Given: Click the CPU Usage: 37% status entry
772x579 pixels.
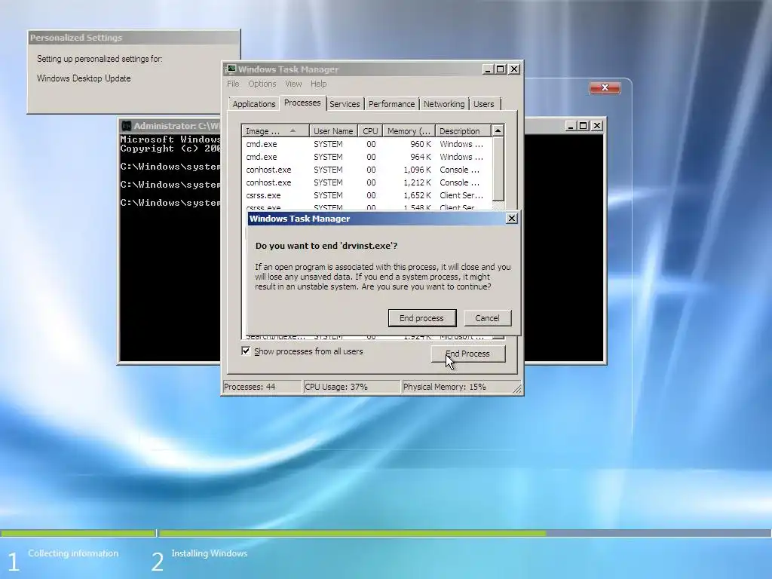Looking at the screenshot, I should [x=352, y=387].
